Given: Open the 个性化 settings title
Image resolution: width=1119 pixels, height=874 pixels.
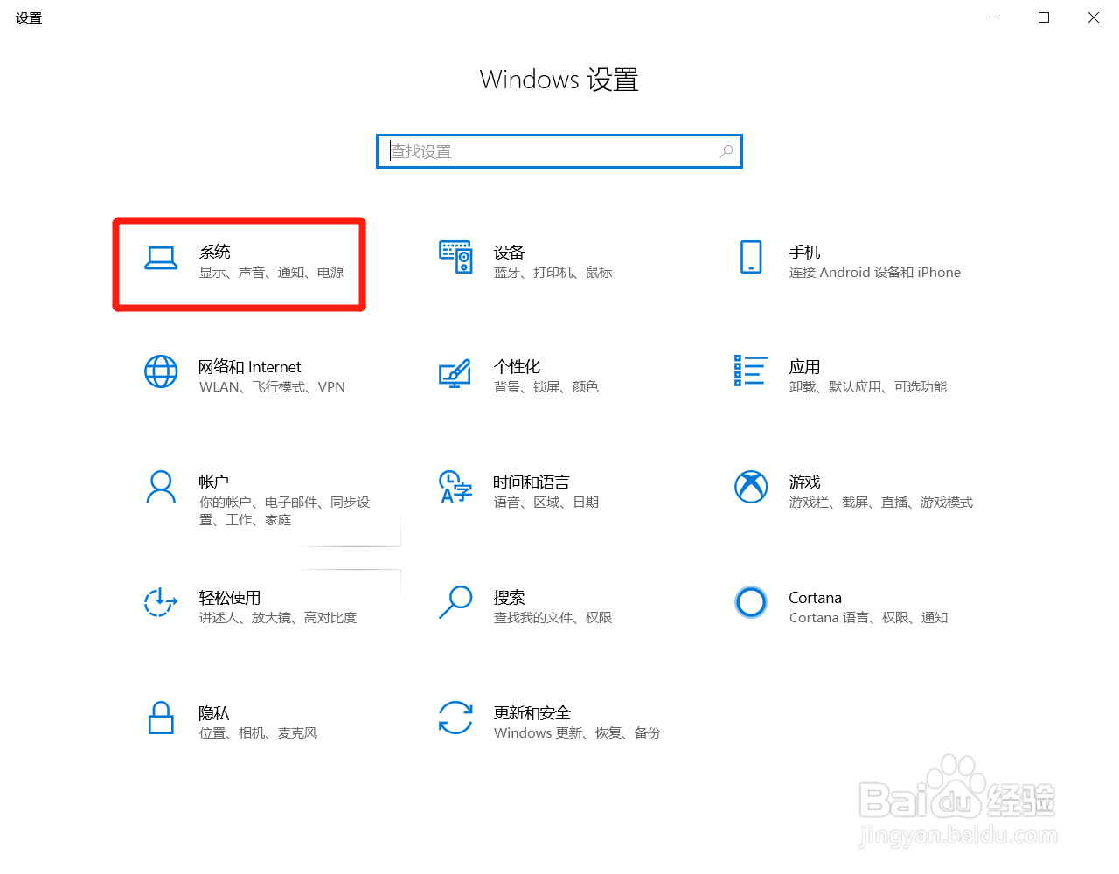Looking at the screenshot, I should (x=517, y=367).
